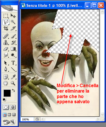Select the Line tool
106x127 pixels.
click(13, 69)
